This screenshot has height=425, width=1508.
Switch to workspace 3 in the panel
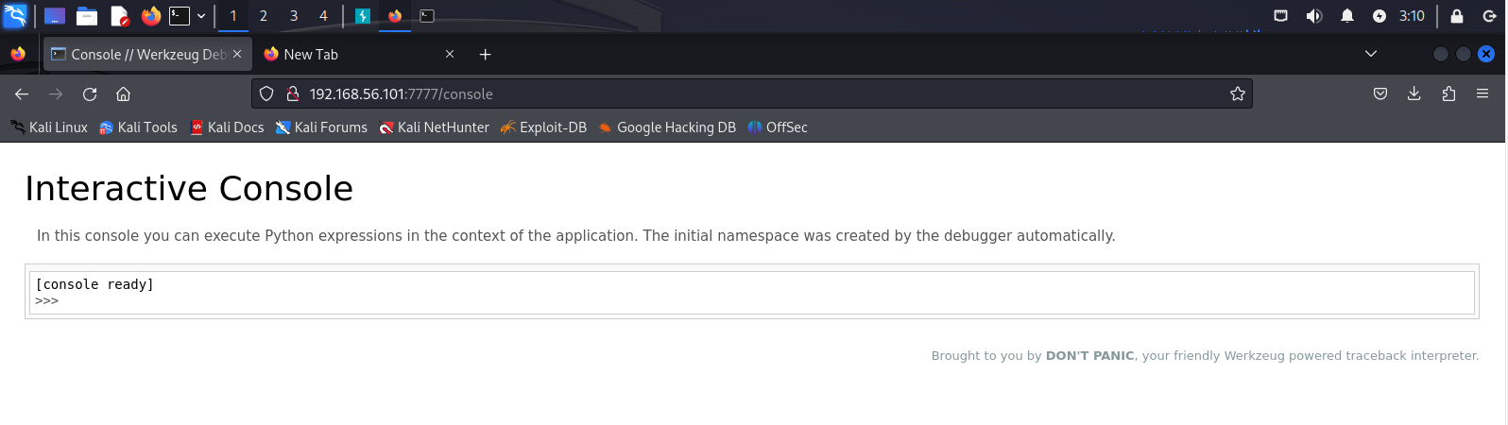pyautogui.click(x=293, y=16)
